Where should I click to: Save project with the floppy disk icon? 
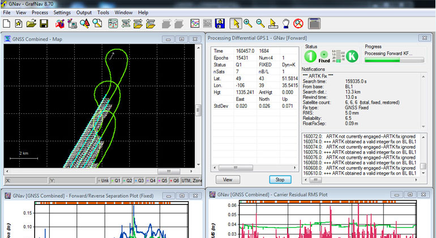(44, 24)
